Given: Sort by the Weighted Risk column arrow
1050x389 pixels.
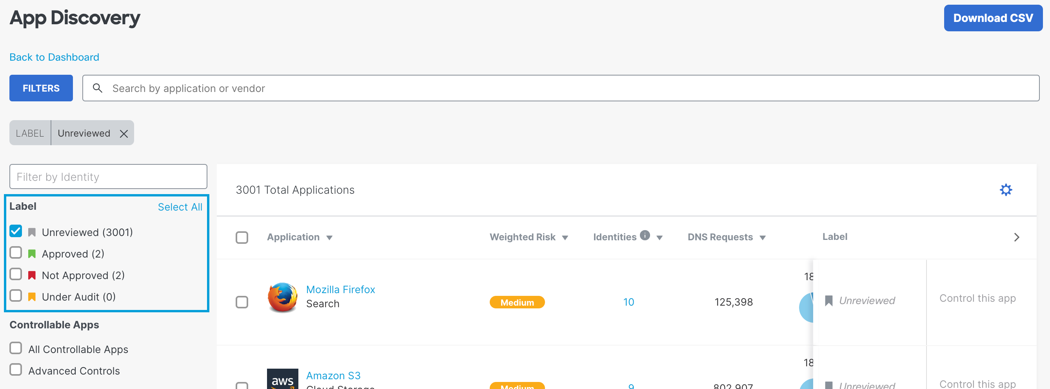Looking at the screenshot, I should tap(565, 238).
